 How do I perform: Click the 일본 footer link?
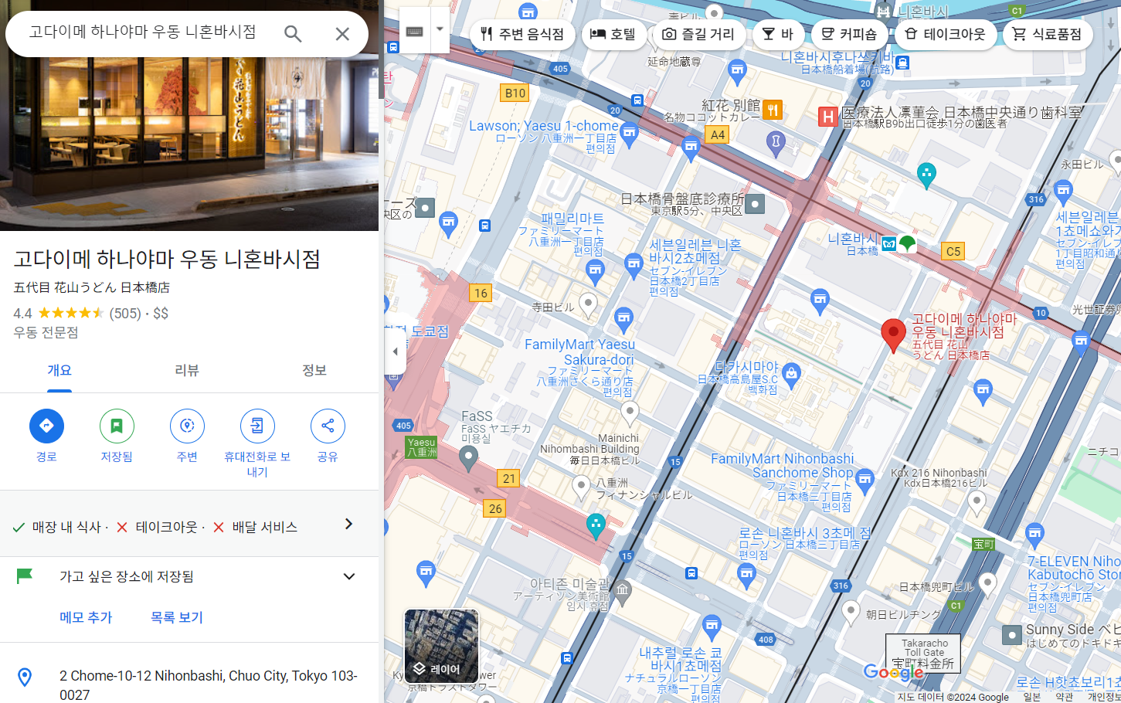[x=1031, y=697]
